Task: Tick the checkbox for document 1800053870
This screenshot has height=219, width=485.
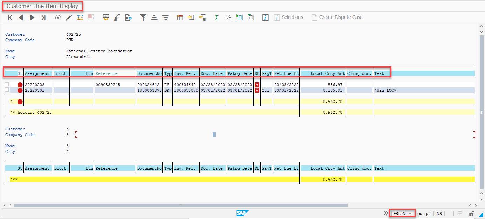Action: tap(7, 90)
